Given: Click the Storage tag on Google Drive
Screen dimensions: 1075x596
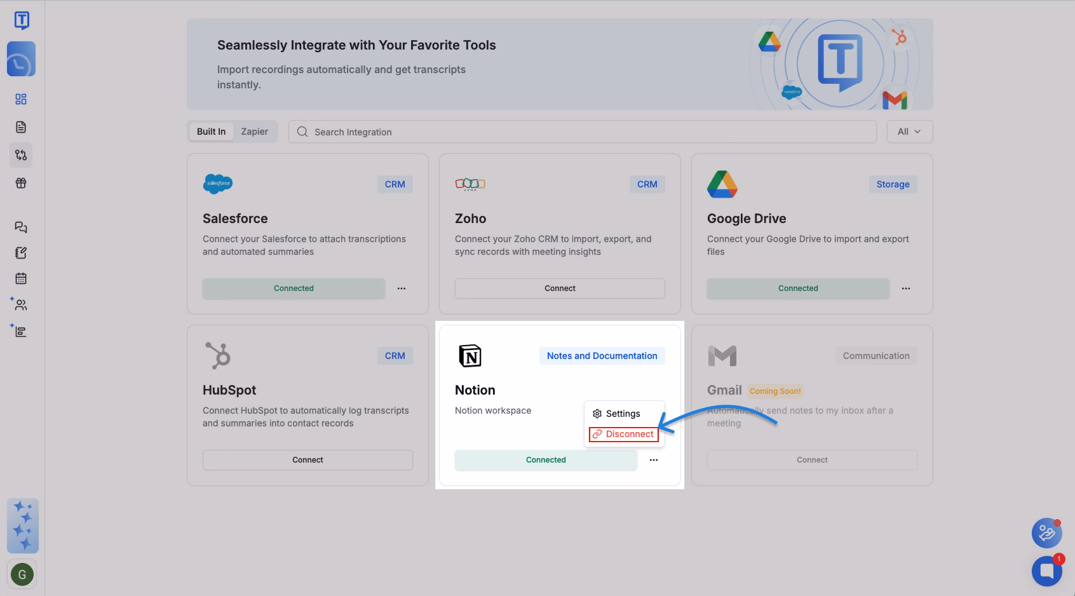Looking at the screenshot, I should pyautogui.click(x=893, y=184).
